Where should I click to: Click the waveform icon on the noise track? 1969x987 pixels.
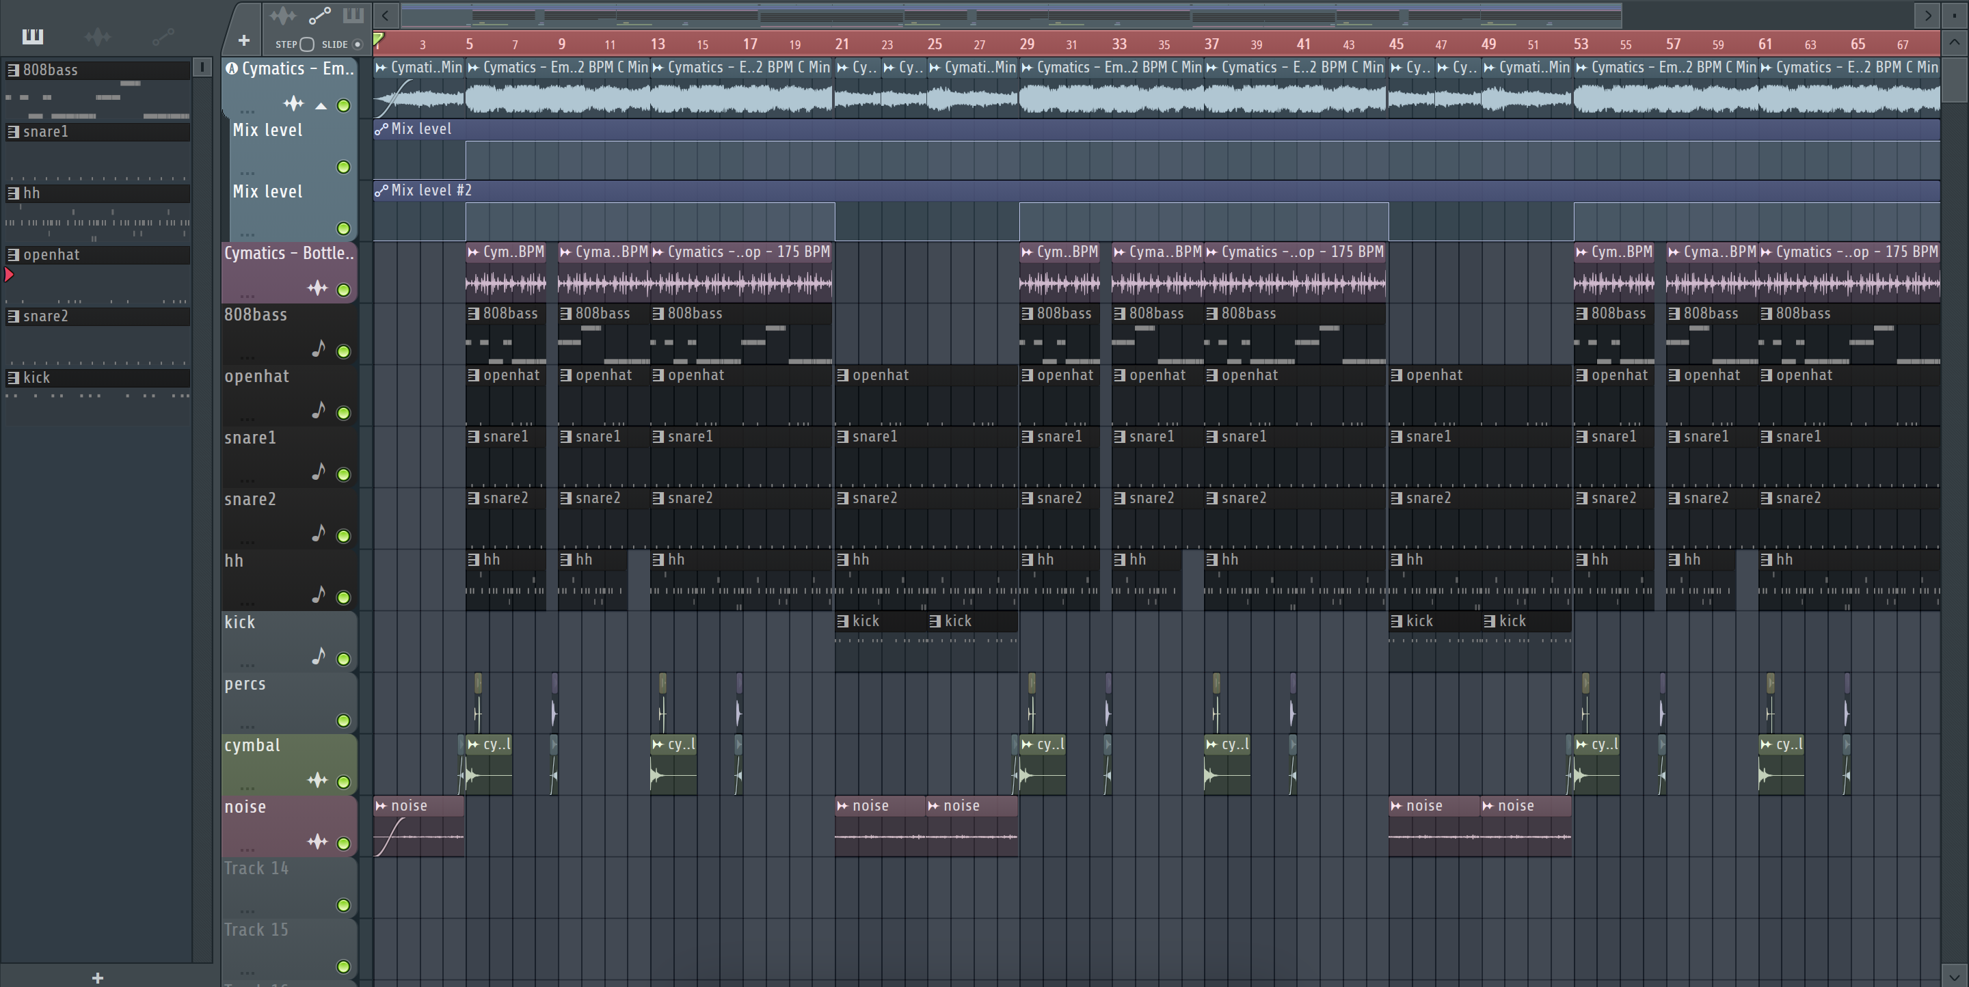[x=317, y=842]
